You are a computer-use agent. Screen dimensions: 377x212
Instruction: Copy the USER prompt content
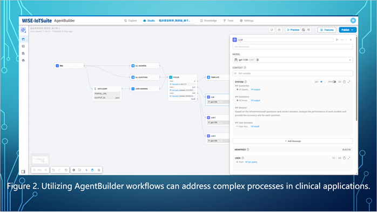point(344,158)
